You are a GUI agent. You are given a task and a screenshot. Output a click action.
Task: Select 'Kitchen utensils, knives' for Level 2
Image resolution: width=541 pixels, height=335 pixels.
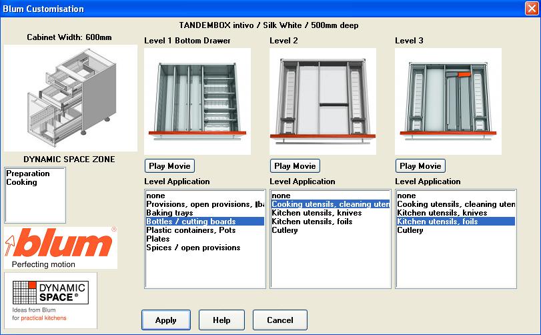coord(330,213)
